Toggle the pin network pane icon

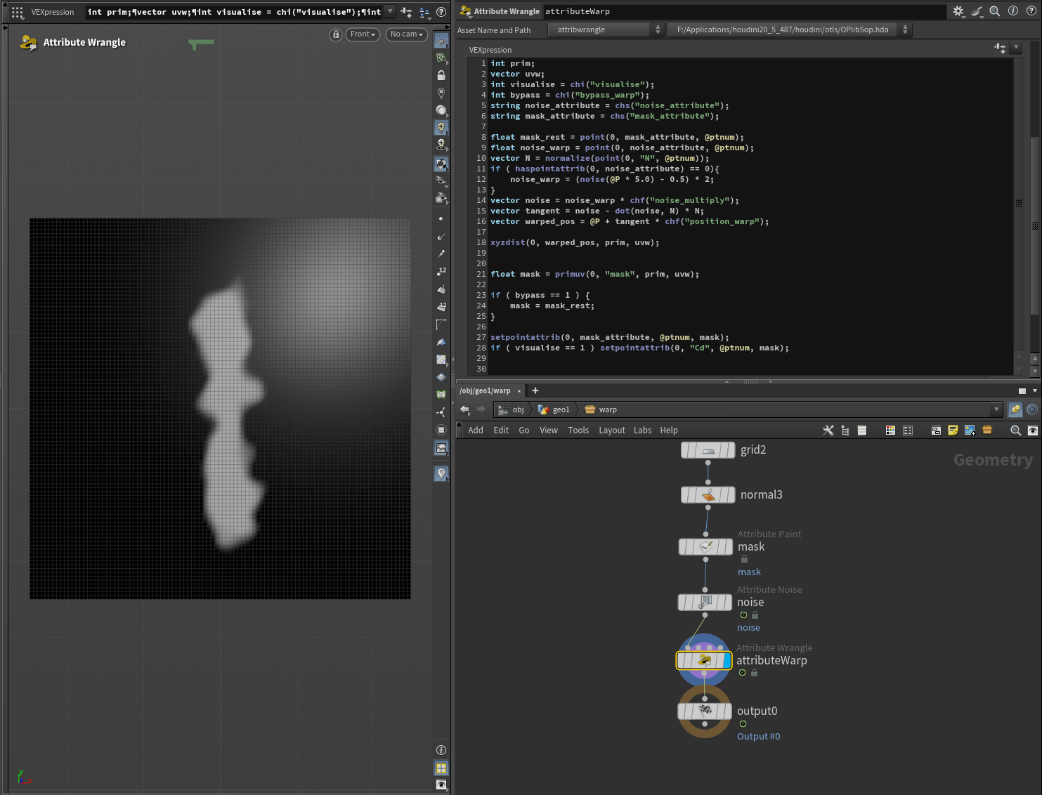tap(1015, 409)
